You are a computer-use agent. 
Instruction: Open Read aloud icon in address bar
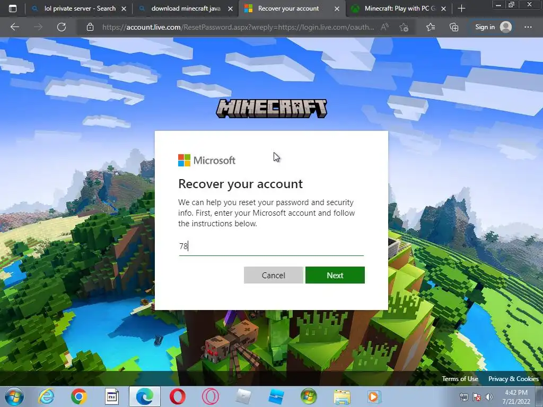coord(384,27)
